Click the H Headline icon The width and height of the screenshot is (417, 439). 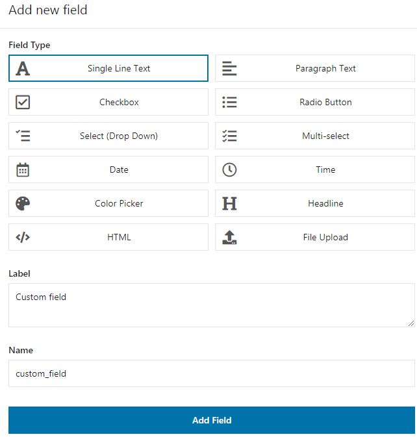coord(229,203)
